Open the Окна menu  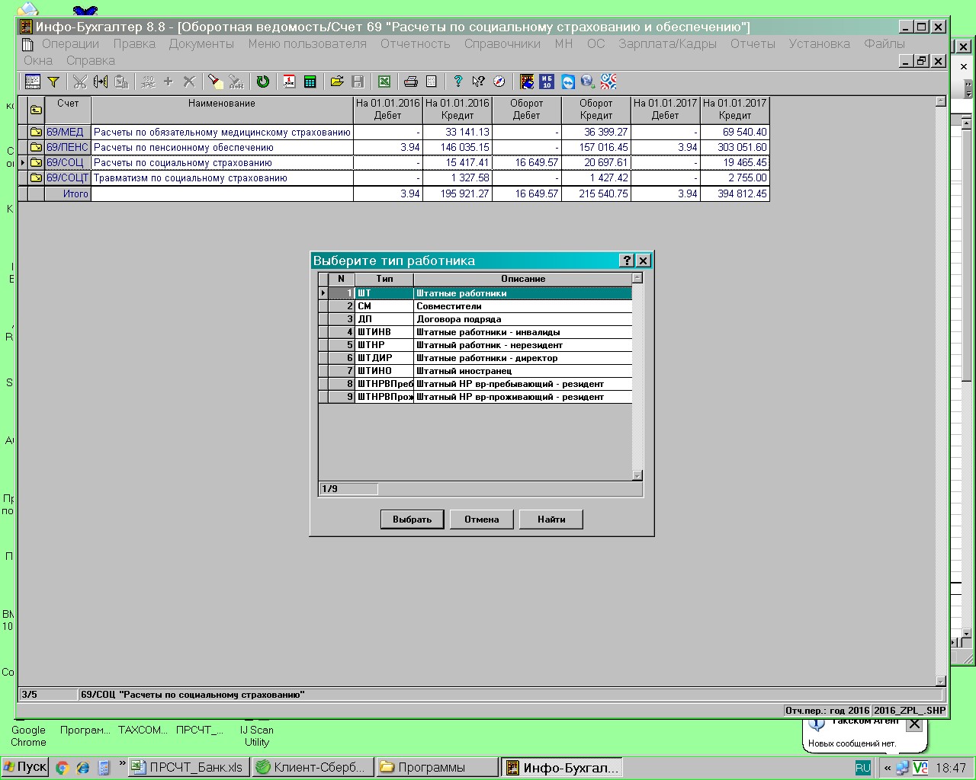38,60
